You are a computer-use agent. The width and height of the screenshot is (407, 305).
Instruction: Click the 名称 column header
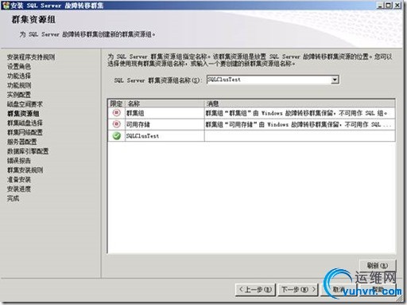coord(165,104)
